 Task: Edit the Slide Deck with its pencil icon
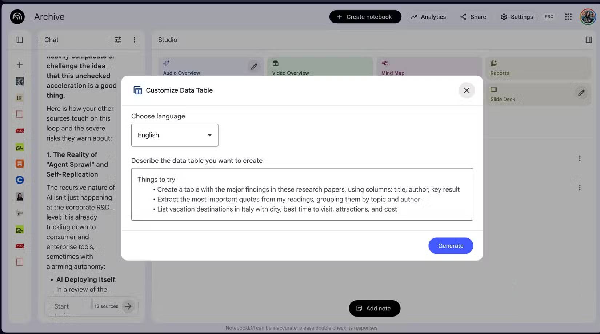[581, 93]
